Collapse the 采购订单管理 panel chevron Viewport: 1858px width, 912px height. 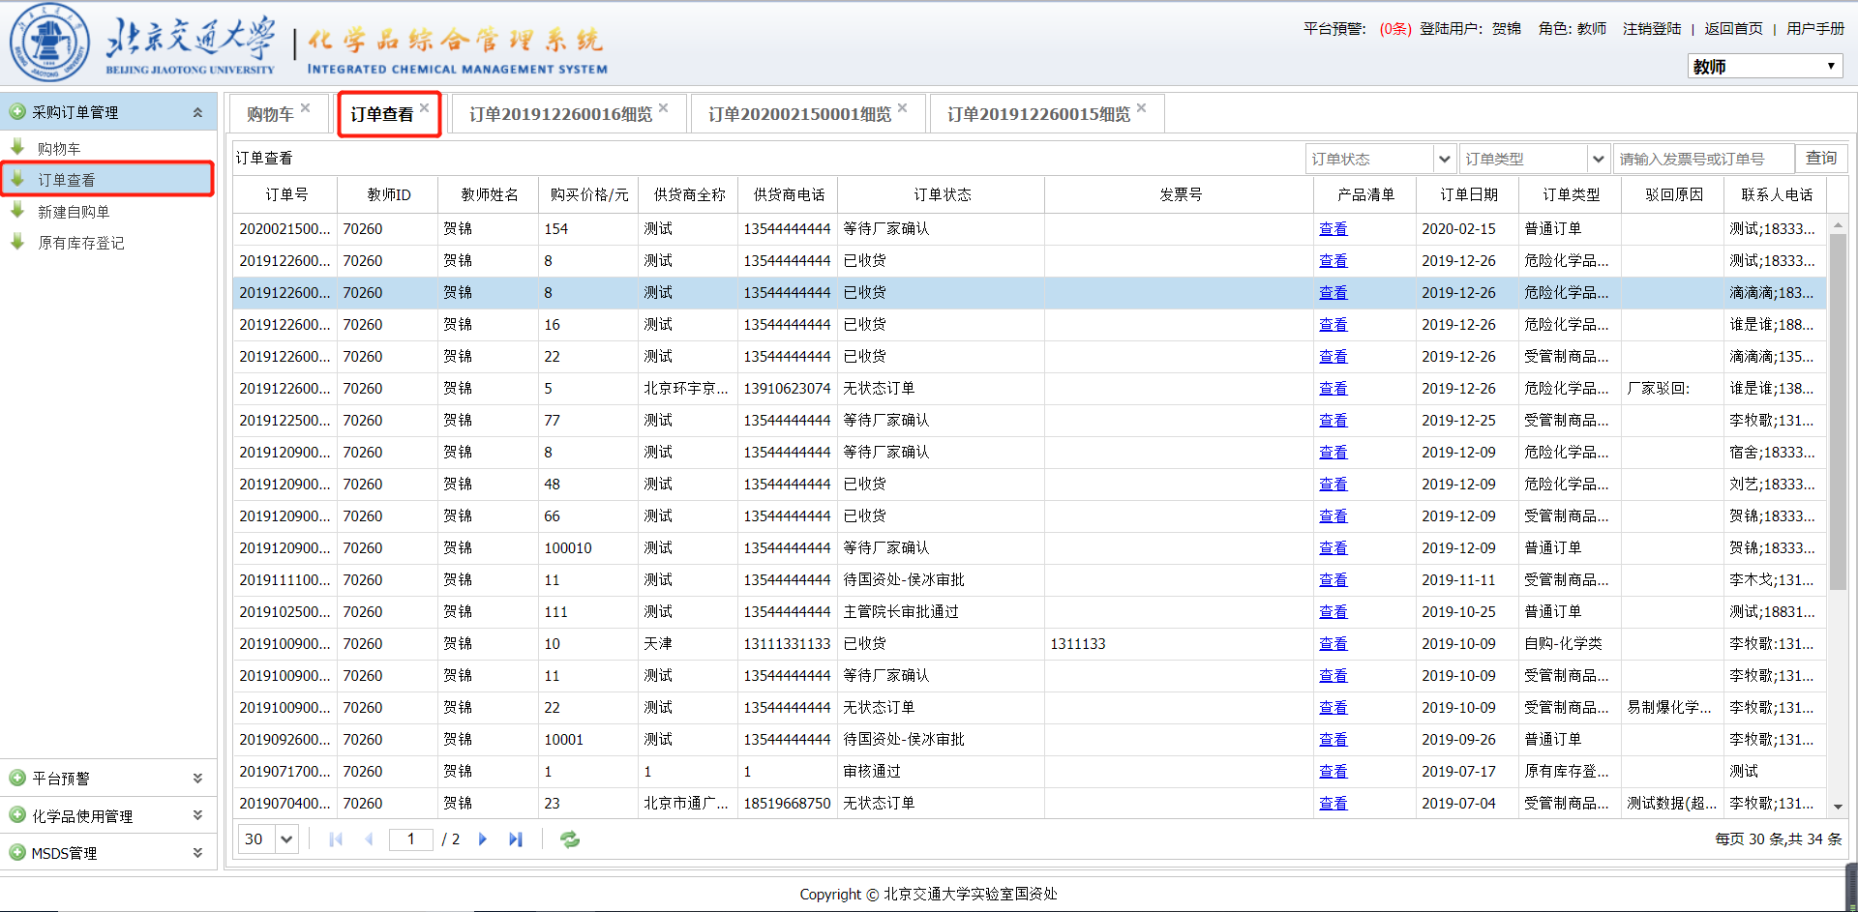[x=197, y=113]
